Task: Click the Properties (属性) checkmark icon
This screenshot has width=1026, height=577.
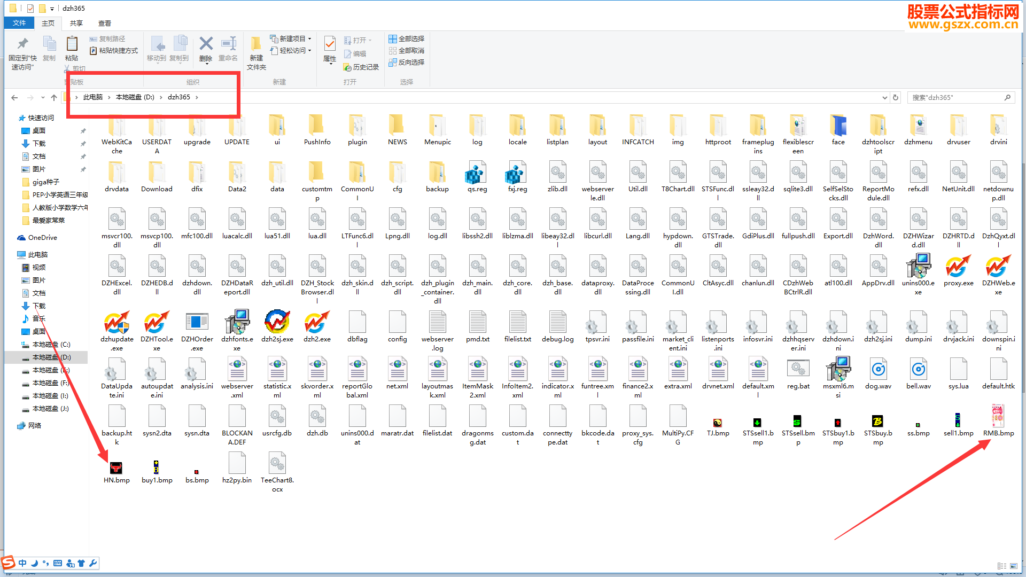Action: tap(330, 44)
